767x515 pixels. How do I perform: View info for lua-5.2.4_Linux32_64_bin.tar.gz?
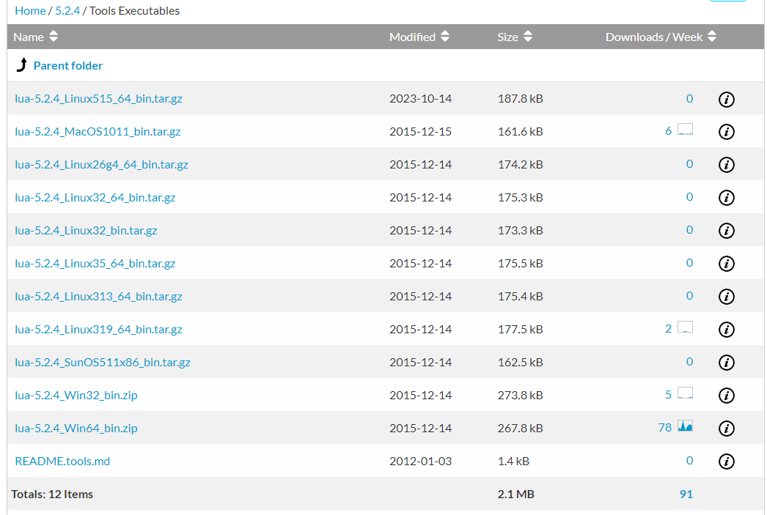(727, 198)
